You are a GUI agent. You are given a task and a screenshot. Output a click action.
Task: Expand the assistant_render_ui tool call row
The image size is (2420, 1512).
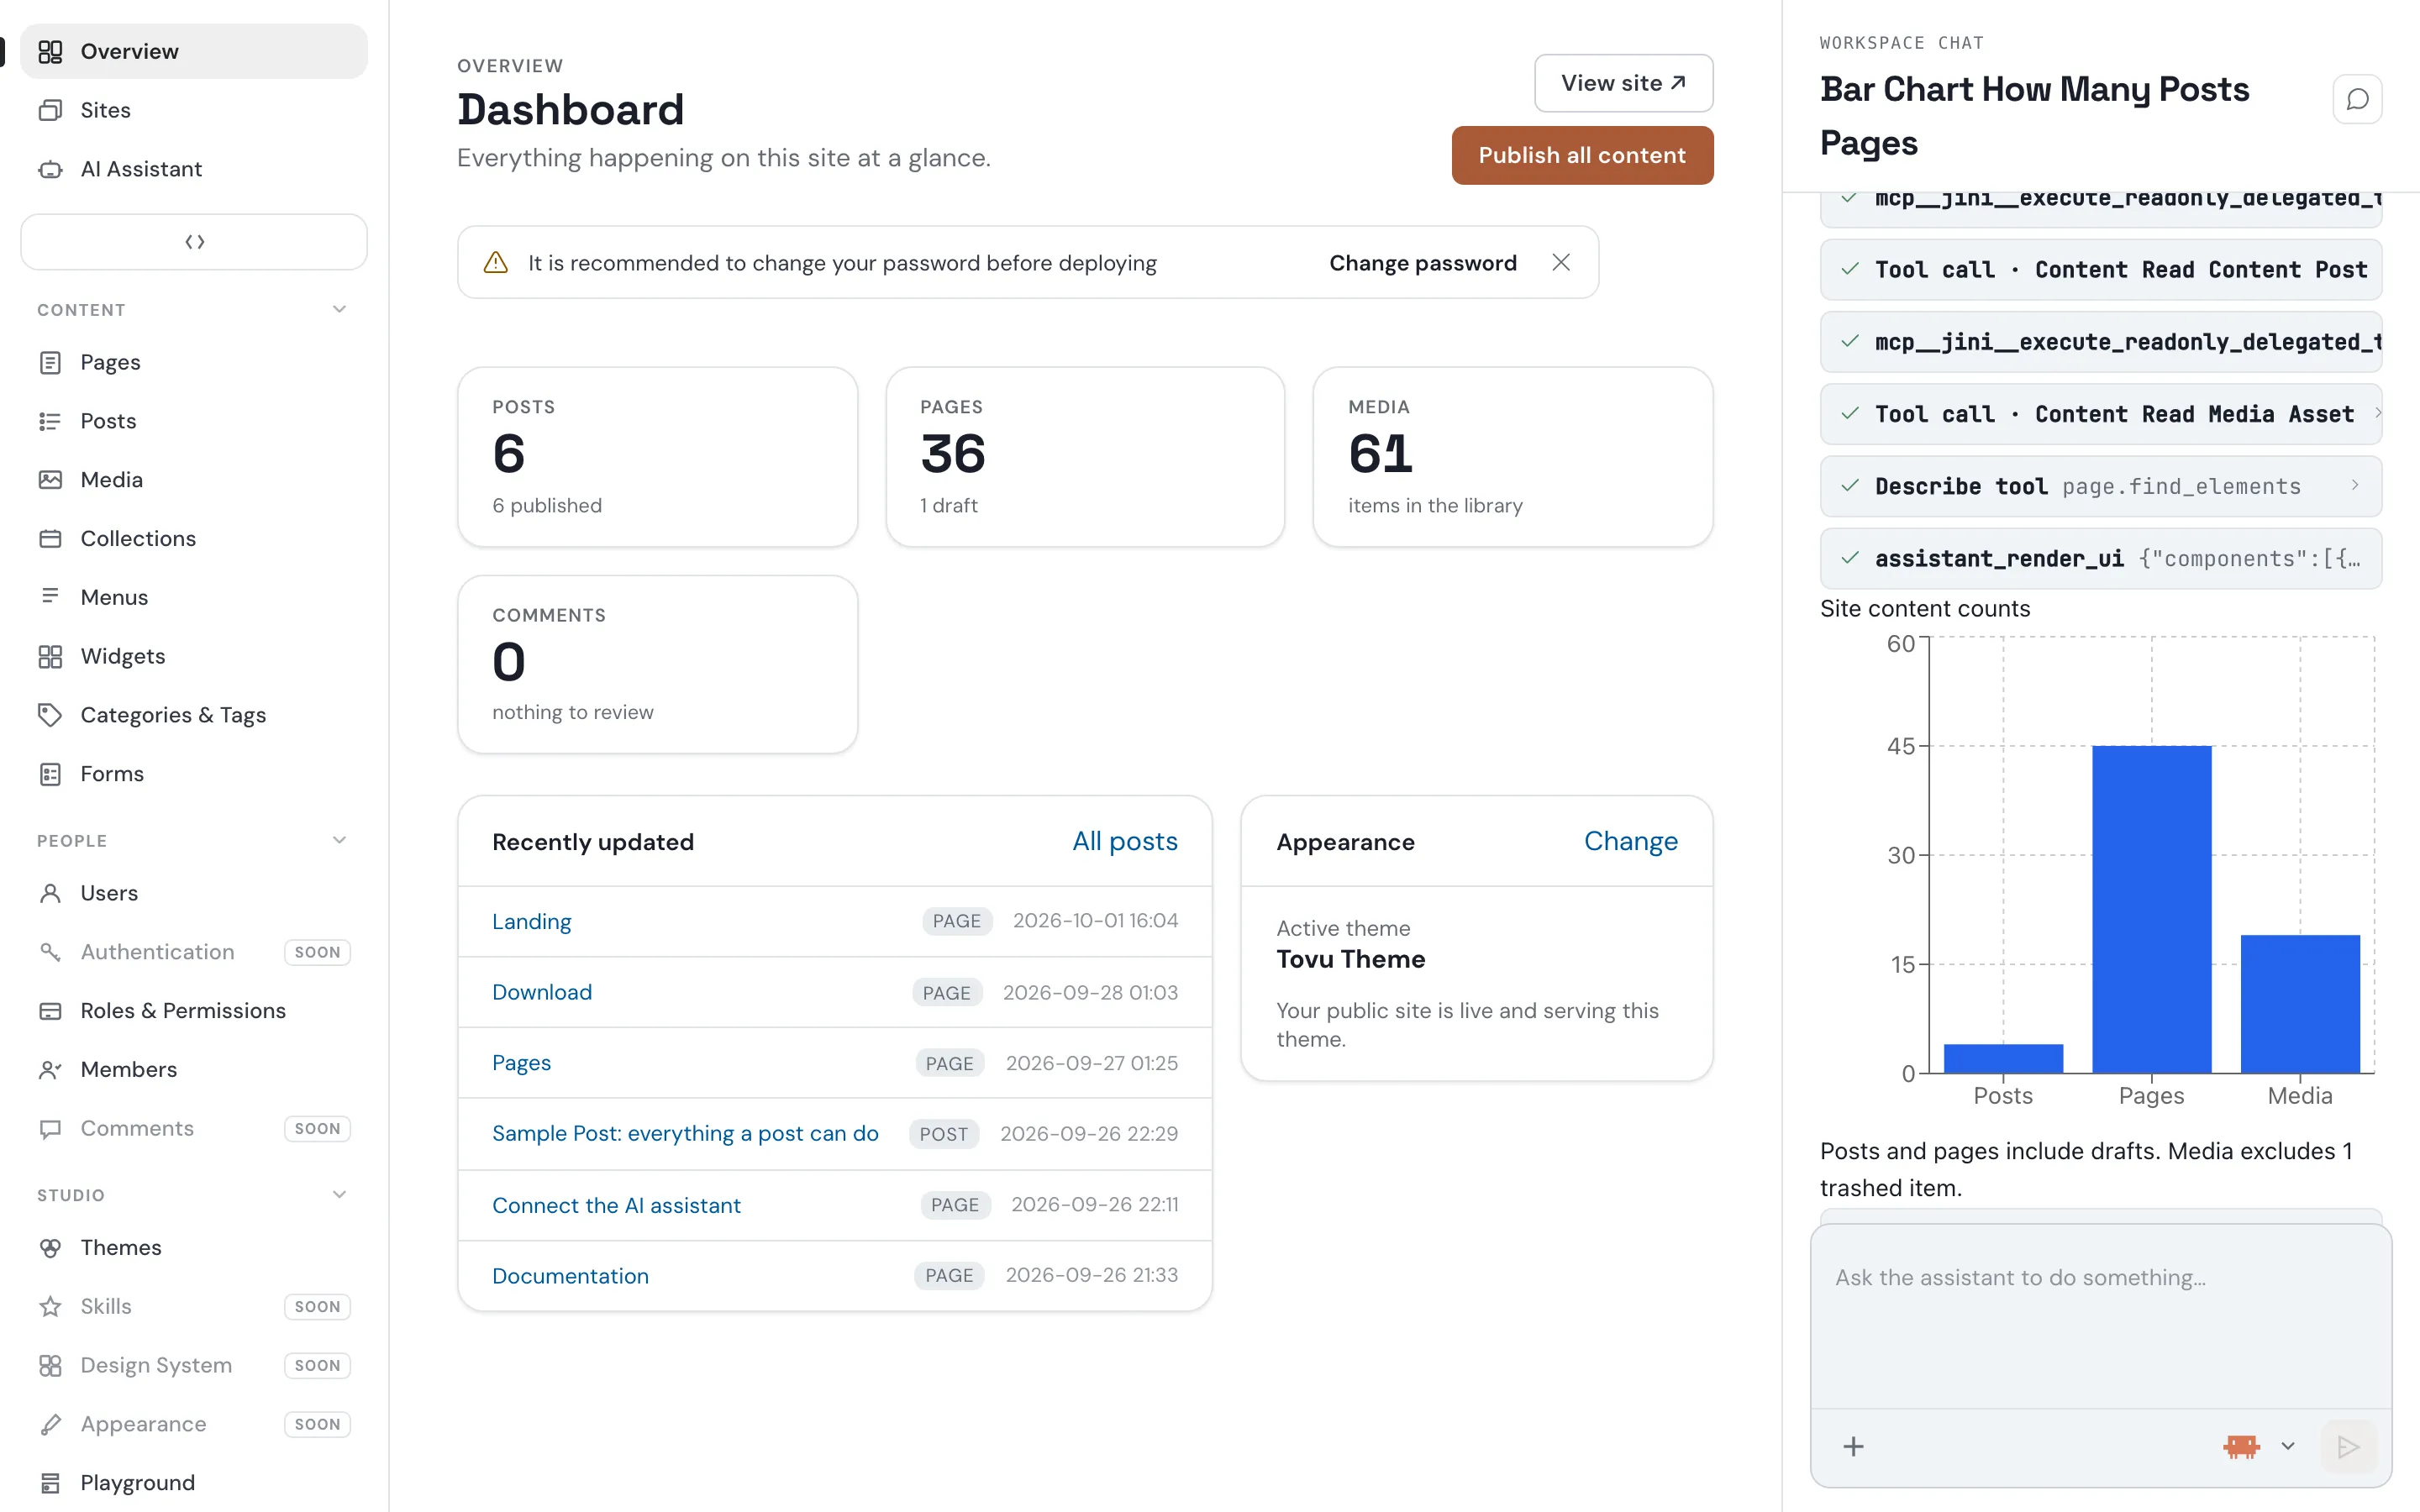[x=2101, y=558]
